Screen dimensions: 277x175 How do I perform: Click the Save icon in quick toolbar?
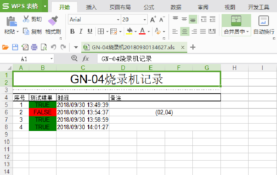pyautogui.click(x=15, y=47)
